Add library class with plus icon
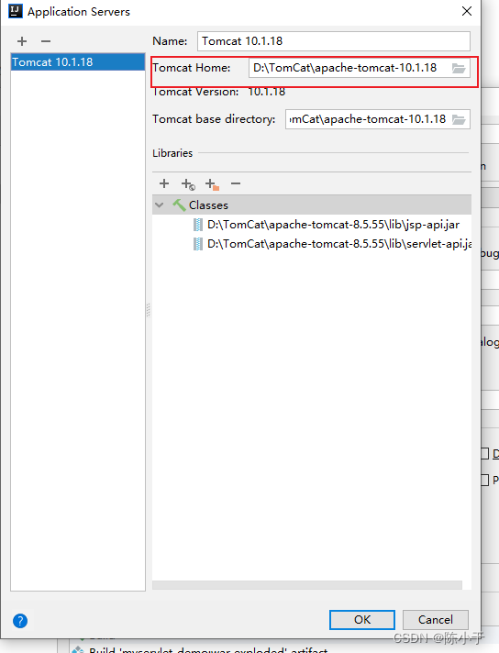Viewport: 499px width, 653px height. [x=164, y=183]
